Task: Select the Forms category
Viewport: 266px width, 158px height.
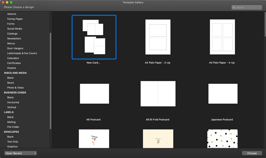Action: (11, 24)
